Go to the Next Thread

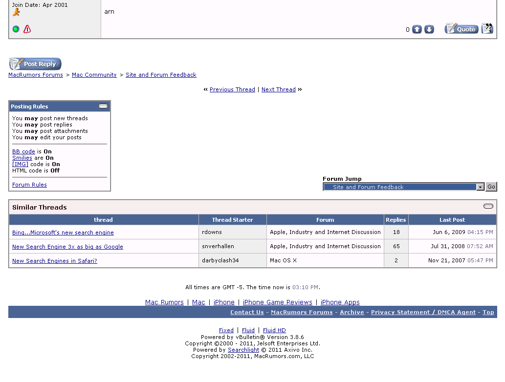(278, 89)
